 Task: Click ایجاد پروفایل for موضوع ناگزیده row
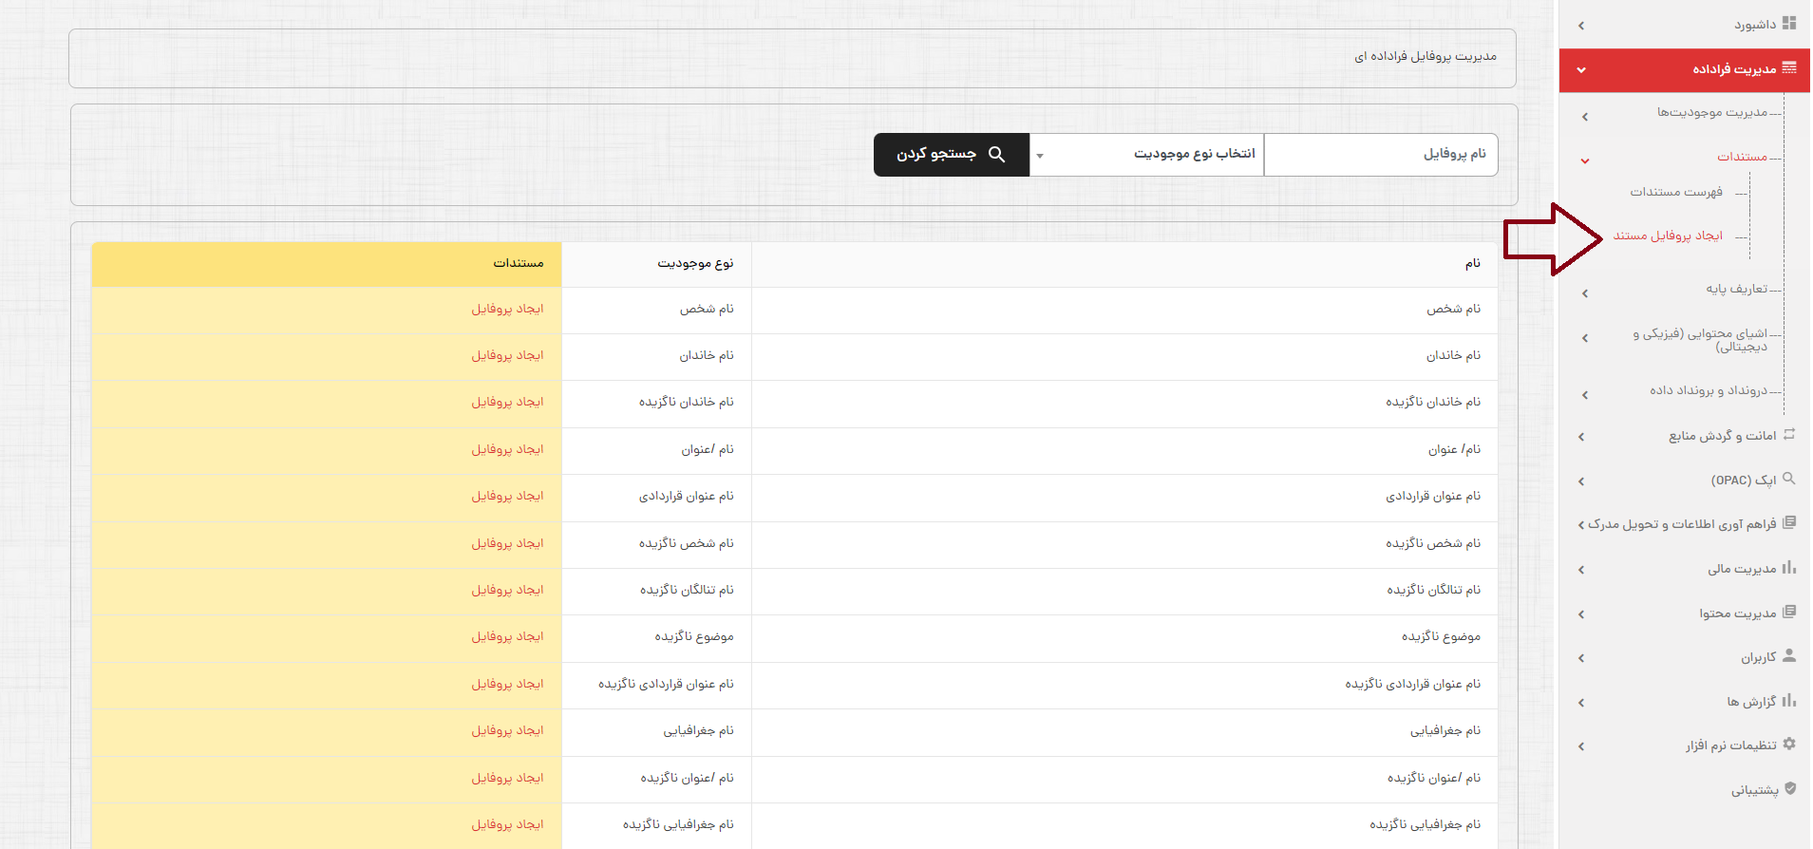click(x=508, y=637)
